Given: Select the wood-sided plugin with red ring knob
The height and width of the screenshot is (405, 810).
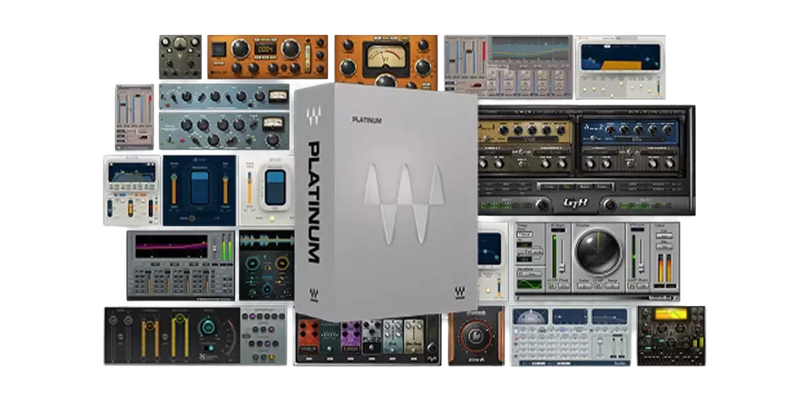Looking at the screenshot, I should tap(476, 336).
